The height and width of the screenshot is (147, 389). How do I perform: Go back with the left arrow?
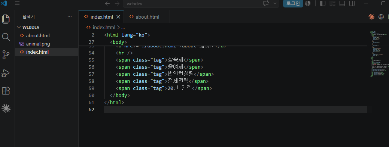click(107, 3)
